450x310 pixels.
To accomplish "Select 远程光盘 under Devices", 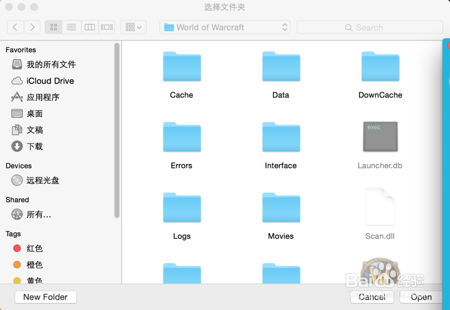I will click(35, 180).
